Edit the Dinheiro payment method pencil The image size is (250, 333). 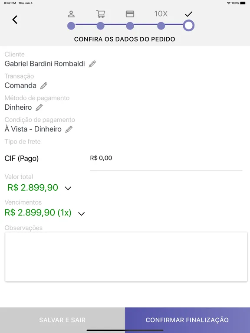tap(39, 108)
